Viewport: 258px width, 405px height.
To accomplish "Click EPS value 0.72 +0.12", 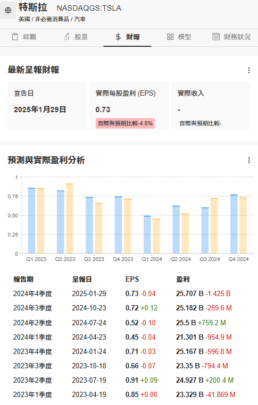I will (142, 308).
